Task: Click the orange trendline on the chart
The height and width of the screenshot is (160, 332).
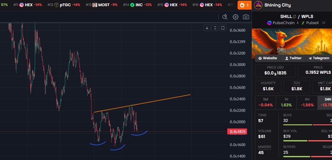Action: click(142, 103)
